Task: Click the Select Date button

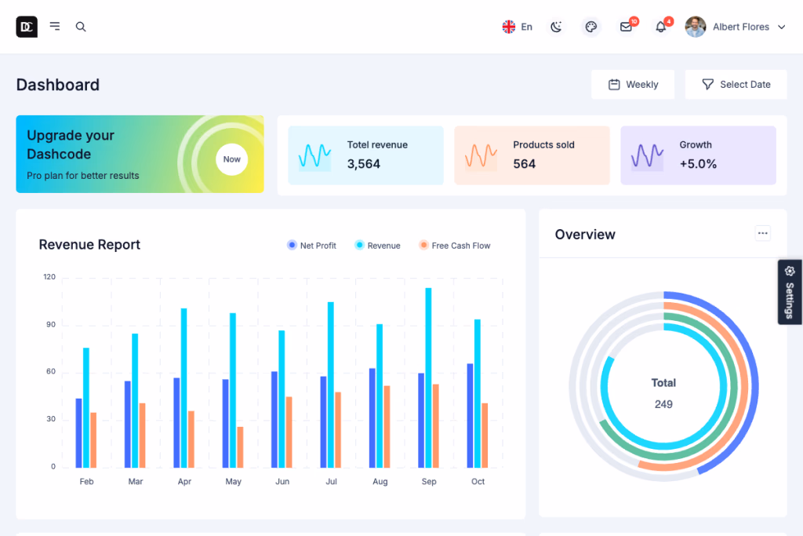Action: [x=736, y=85]
